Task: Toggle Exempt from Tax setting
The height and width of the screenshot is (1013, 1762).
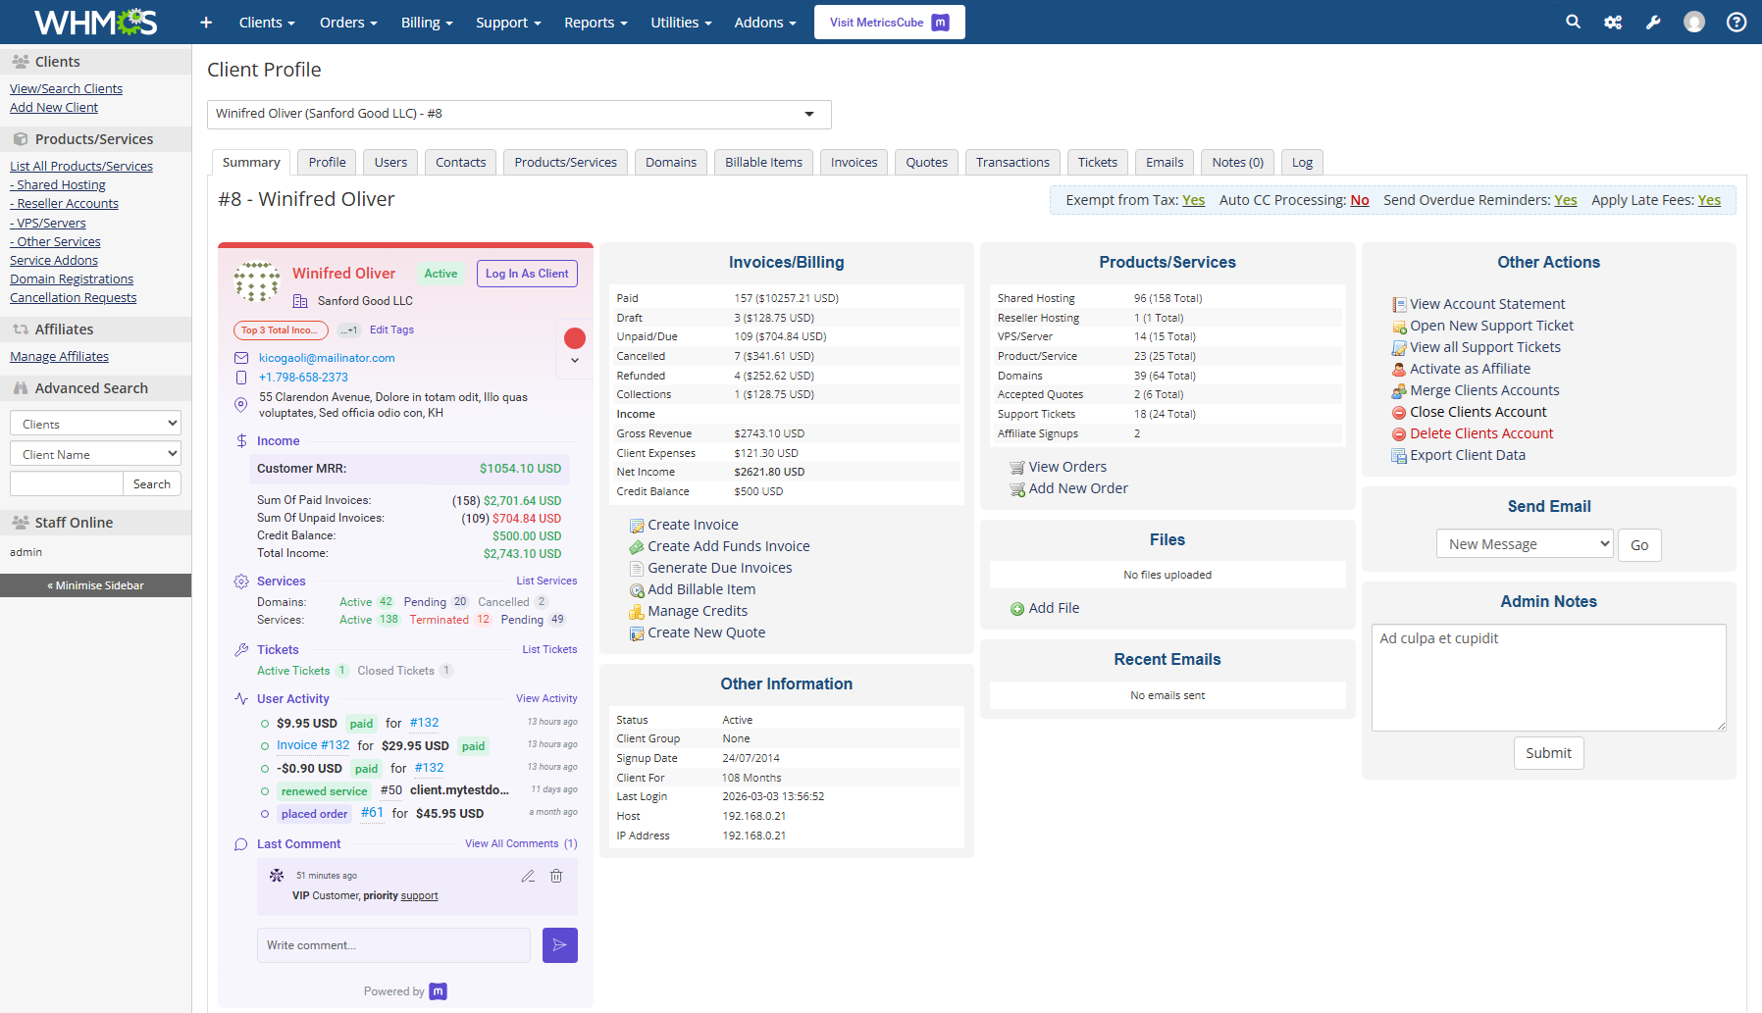Action: (1193, 199)
